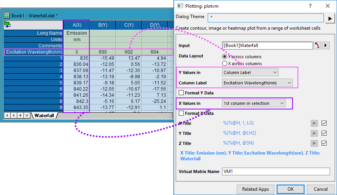The image size is (337, 195).
Task: Open the Input field flyout arrow menu
Action: click(326, 45)
